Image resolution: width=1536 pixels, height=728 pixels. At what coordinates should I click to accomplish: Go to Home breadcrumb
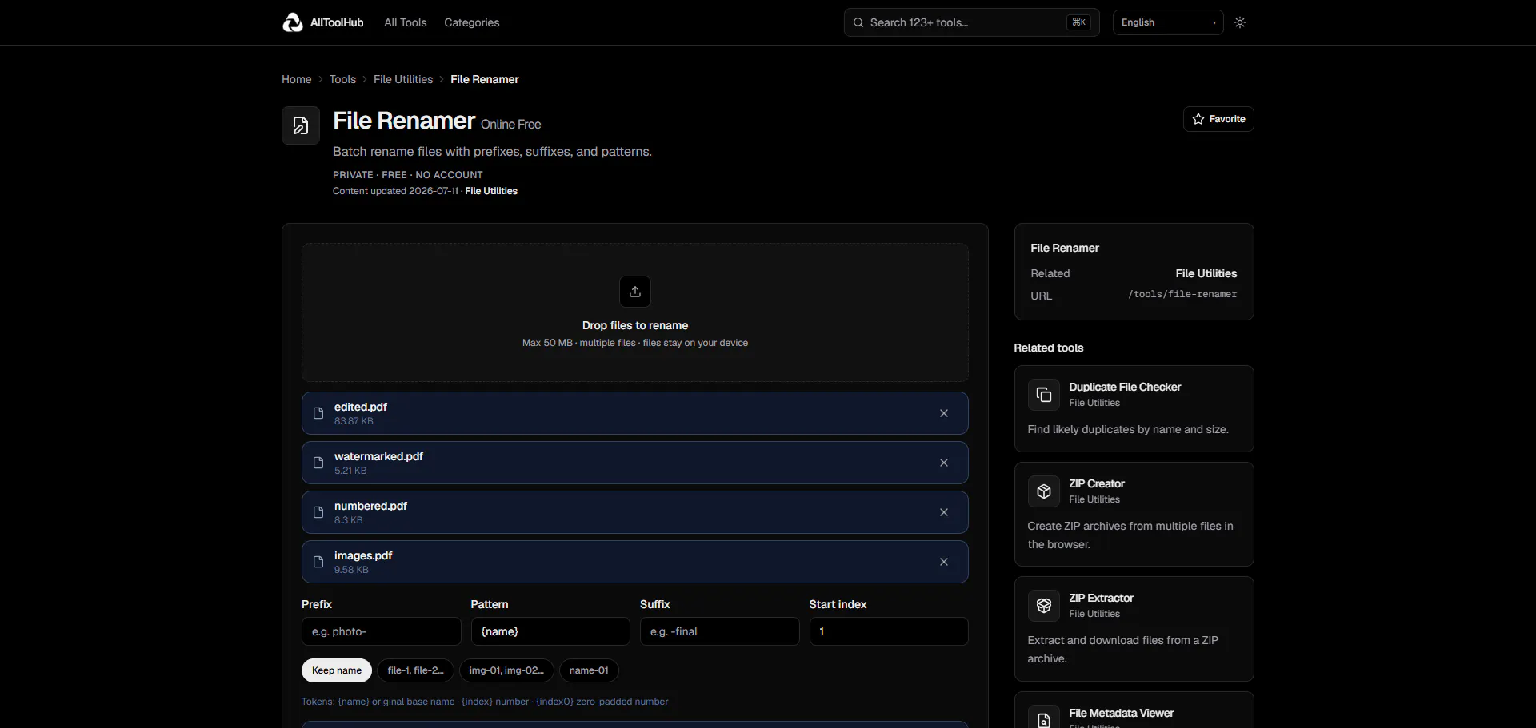coord(296,79)
